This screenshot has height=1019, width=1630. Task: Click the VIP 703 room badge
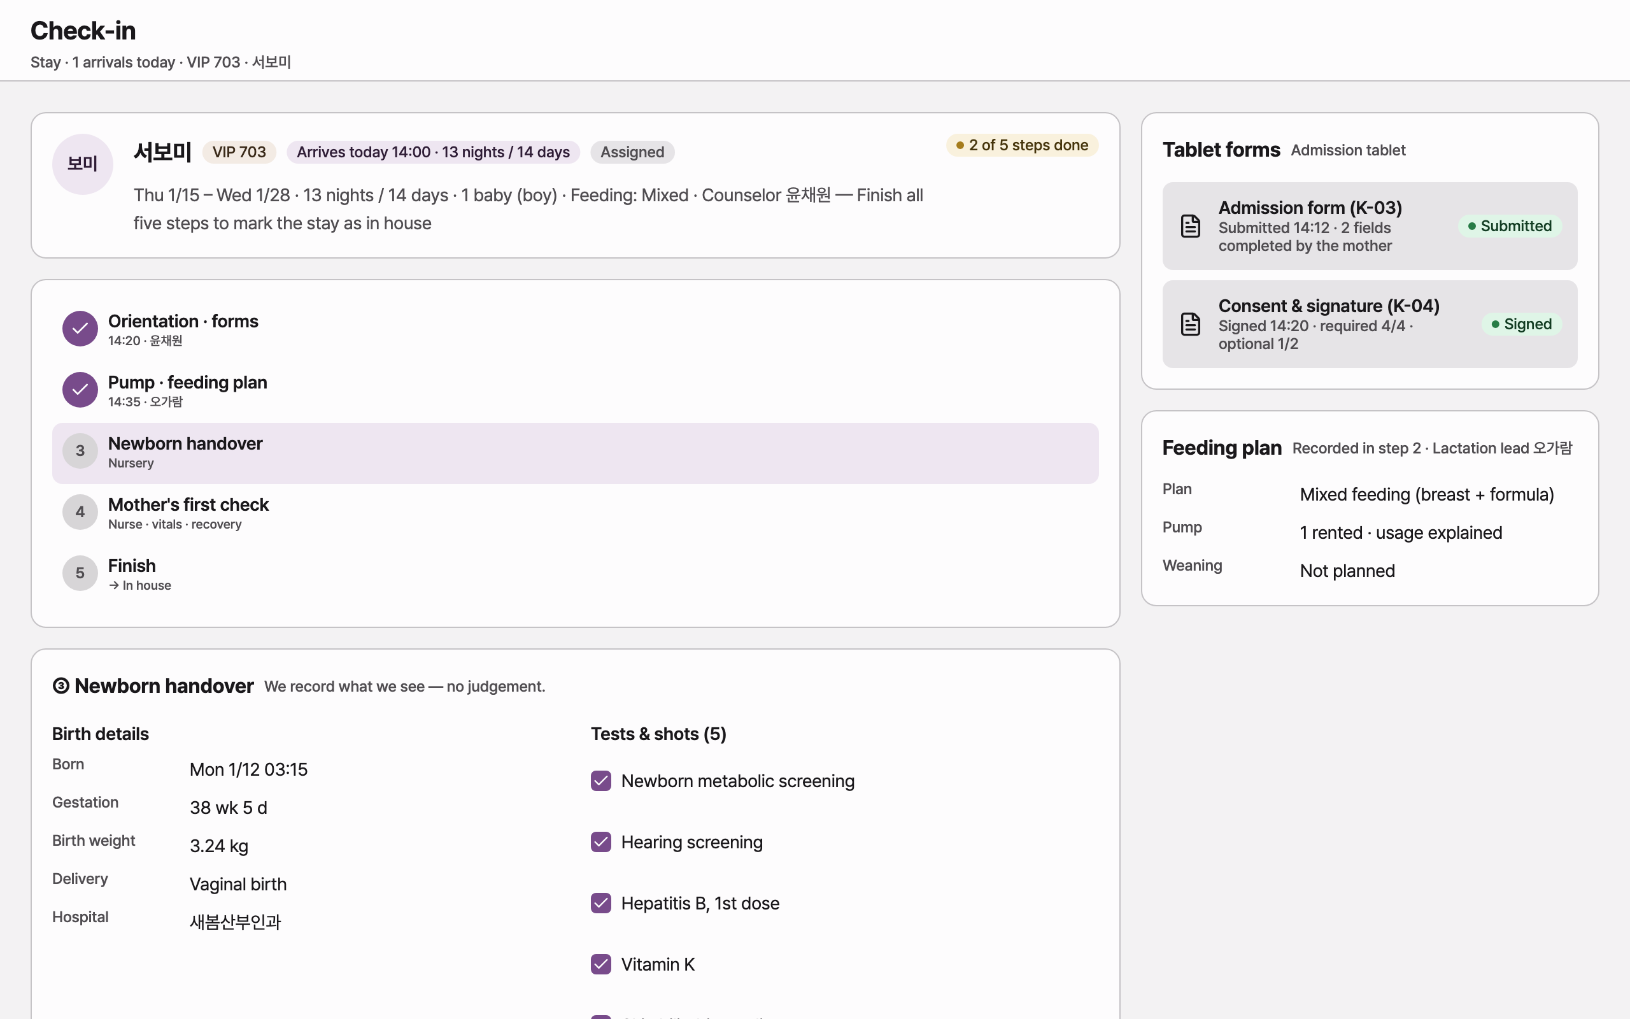coord(239,152)
